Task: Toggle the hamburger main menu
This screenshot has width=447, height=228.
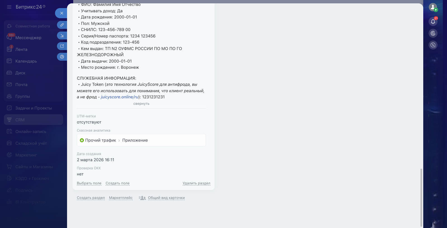Action: point(9,7)
